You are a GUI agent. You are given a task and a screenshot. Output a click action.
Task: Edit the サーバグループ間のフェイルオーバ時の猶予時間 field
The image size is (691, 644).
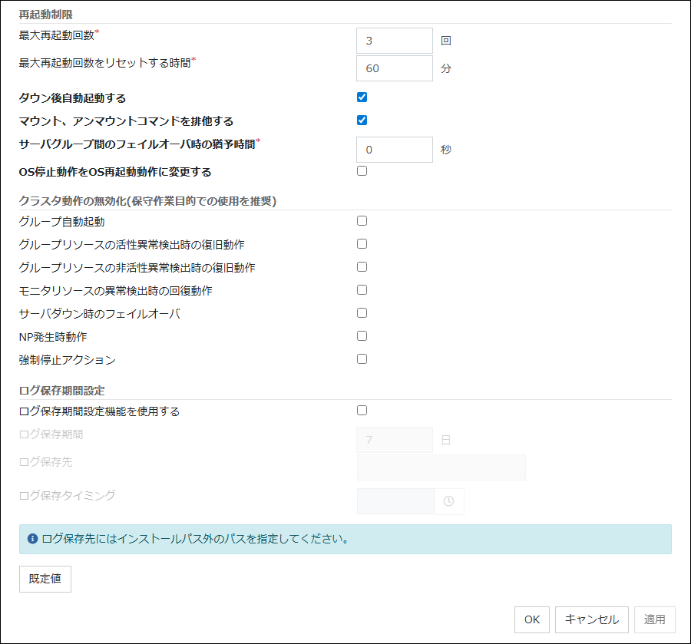[x=394, y=150]
